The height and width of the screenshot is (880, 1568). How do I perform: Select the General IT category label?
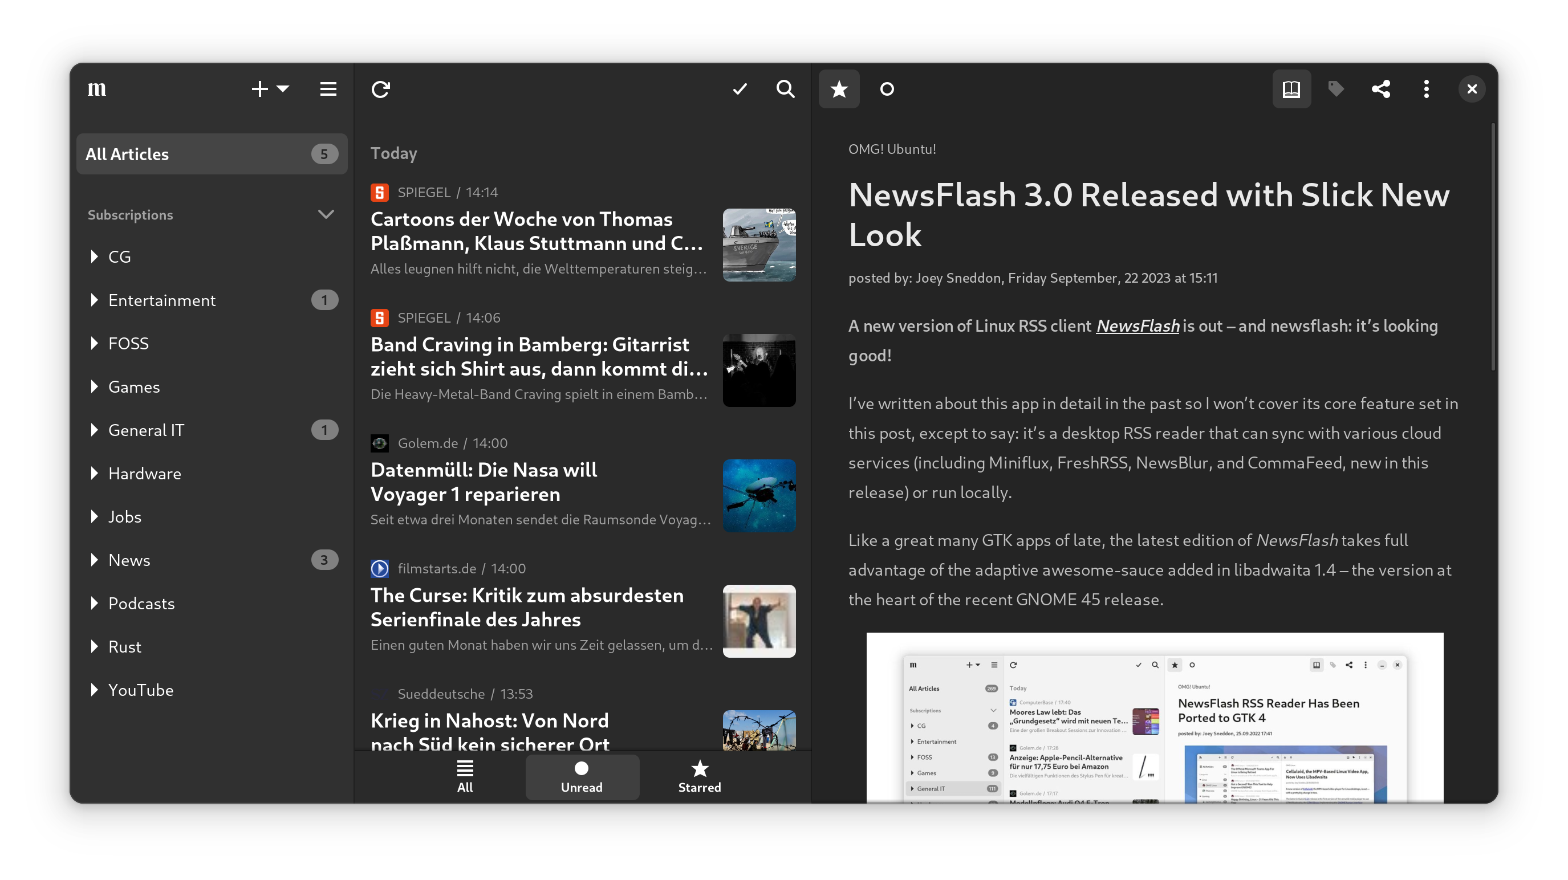click(x=146, y=430)
